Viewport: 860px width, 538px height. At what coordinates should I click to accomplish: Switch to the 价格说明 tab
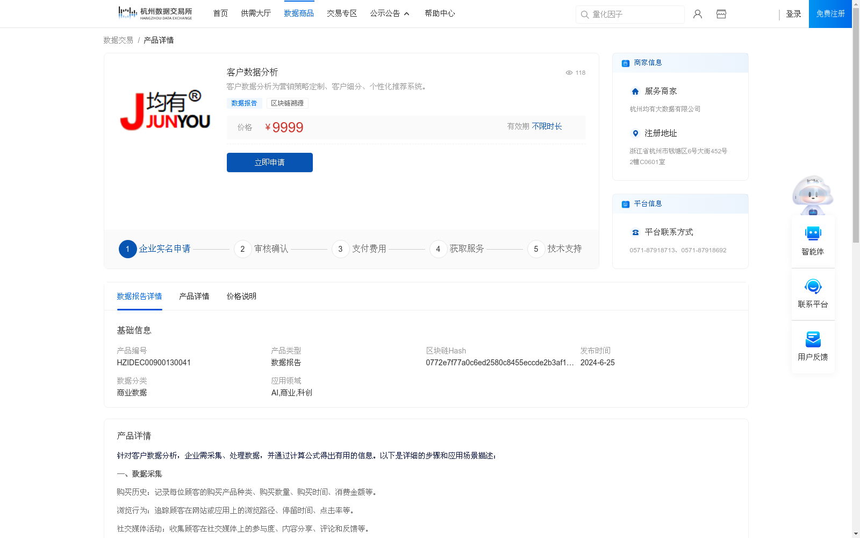point(241,296)
